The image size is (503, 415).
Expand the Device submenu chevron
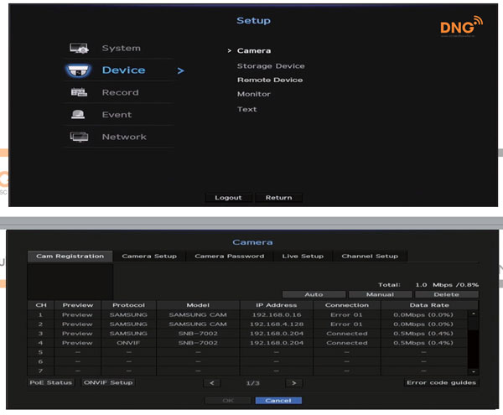click(180, 71)
